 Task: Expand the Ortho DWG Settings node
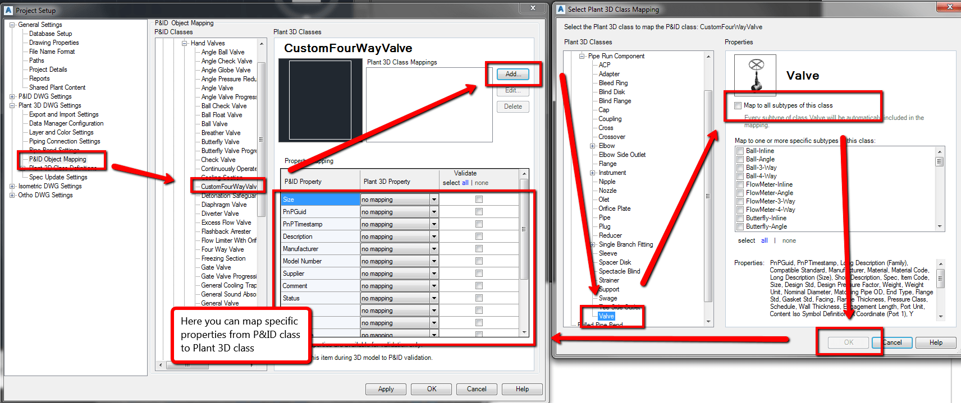pyautogui.click(x=12, y=195)
